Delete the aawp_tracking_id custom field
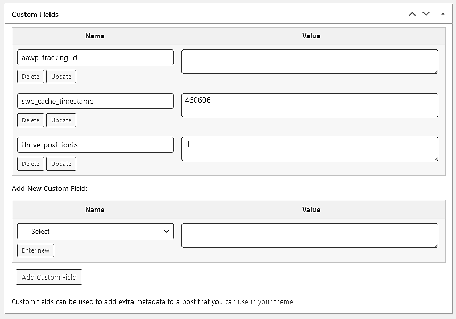This screenshot has height=319, width=456. (30, 76)
